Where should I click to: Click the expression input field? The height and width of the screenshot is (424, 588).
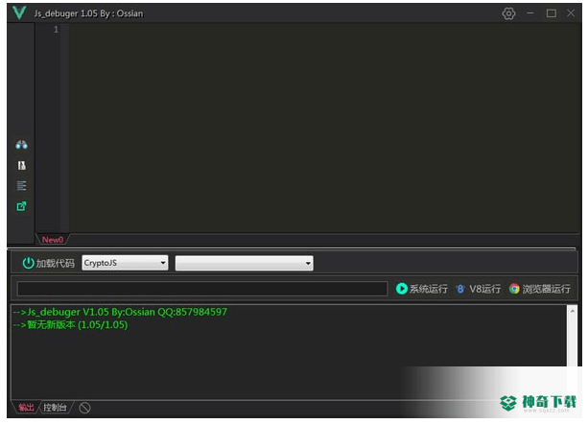pyautogui.click(x=202, y=289)
